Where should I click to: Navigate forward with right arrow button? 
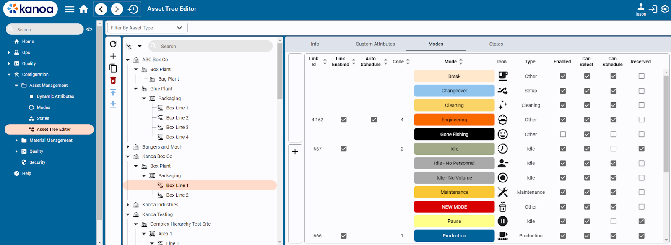coord(117,9)
